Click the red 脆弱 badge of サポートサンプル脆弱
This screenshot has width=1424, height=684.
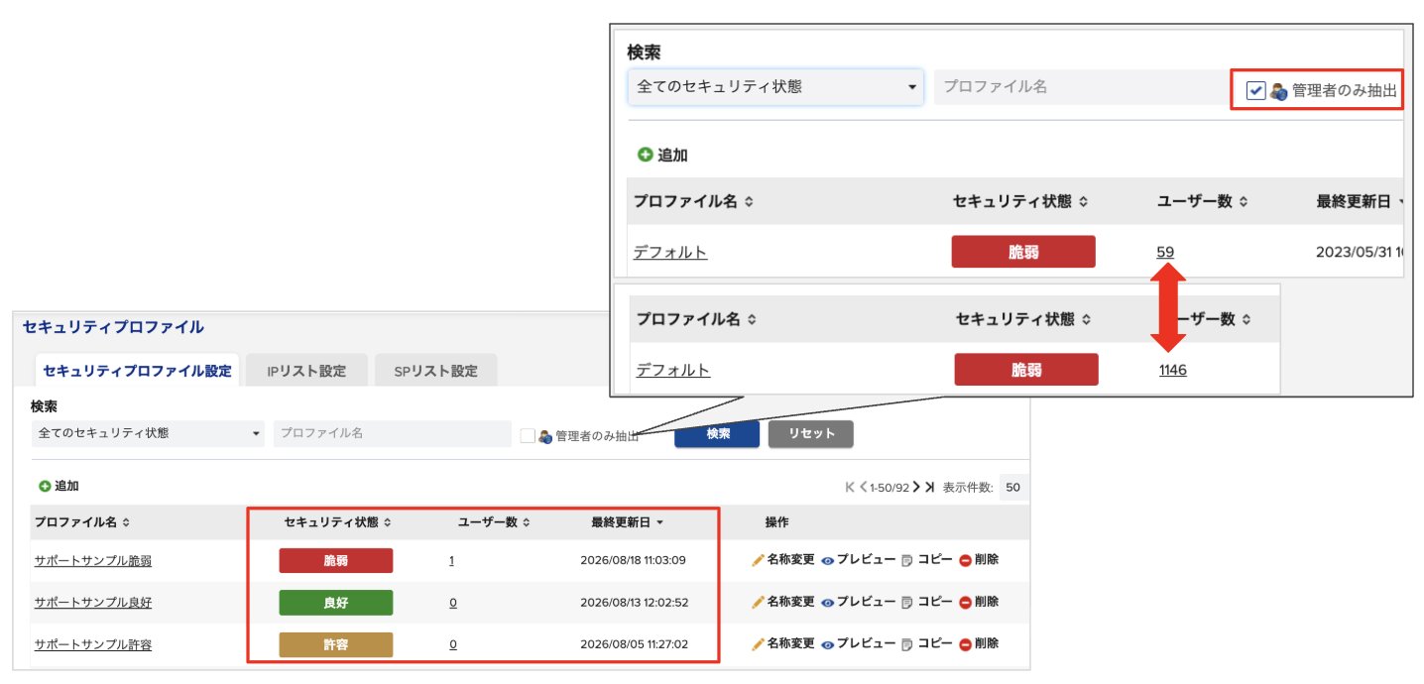(336, 561)
